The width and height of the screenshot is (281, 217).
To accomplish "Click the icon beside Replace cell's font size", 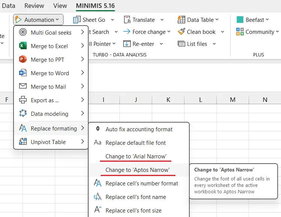I will pos(98,209).
